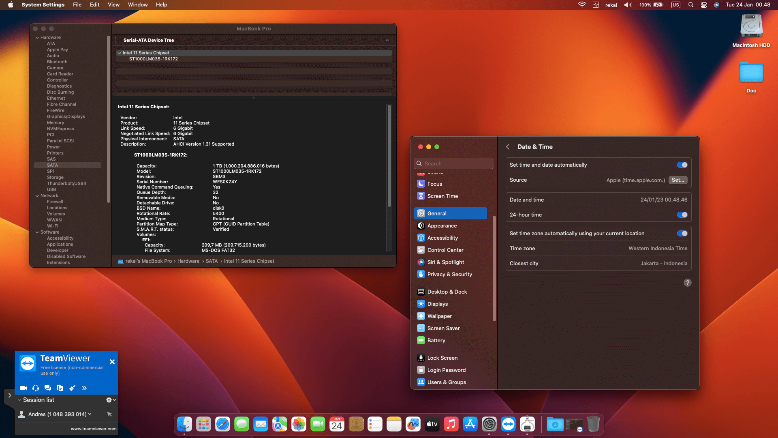The width and height of the screenshot is (778, 438).
Task: Open the TeamViewer audio headset icon
Action: (x=36, y=388)
